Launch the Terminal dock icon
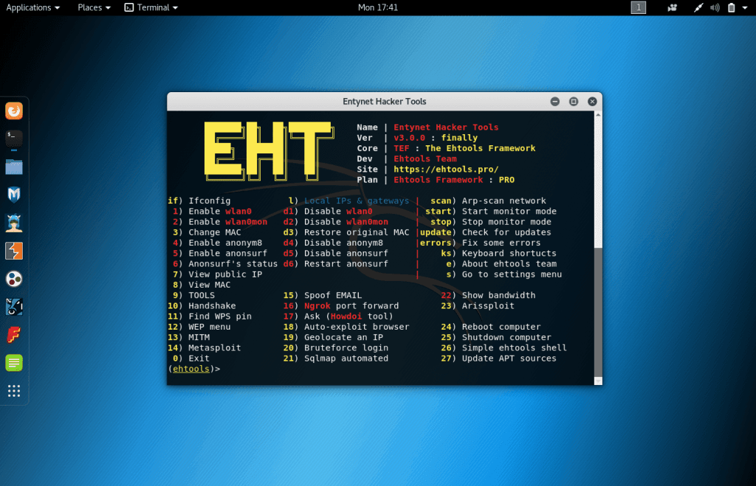 (x=14, y=139)
